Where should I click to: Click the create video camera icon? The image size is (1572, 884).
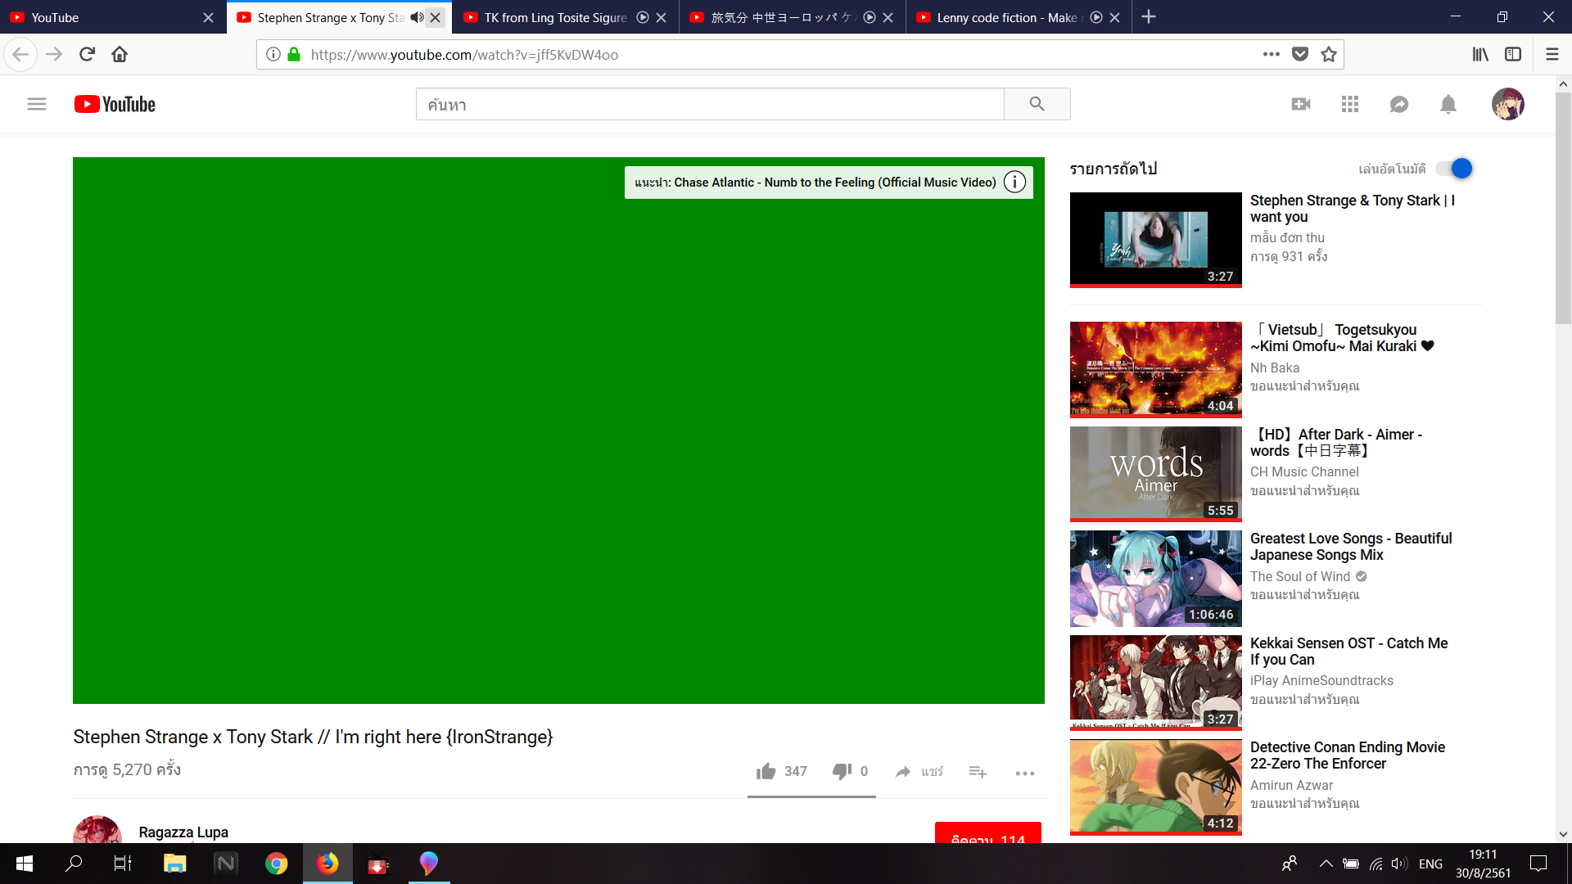[1301, 104]
